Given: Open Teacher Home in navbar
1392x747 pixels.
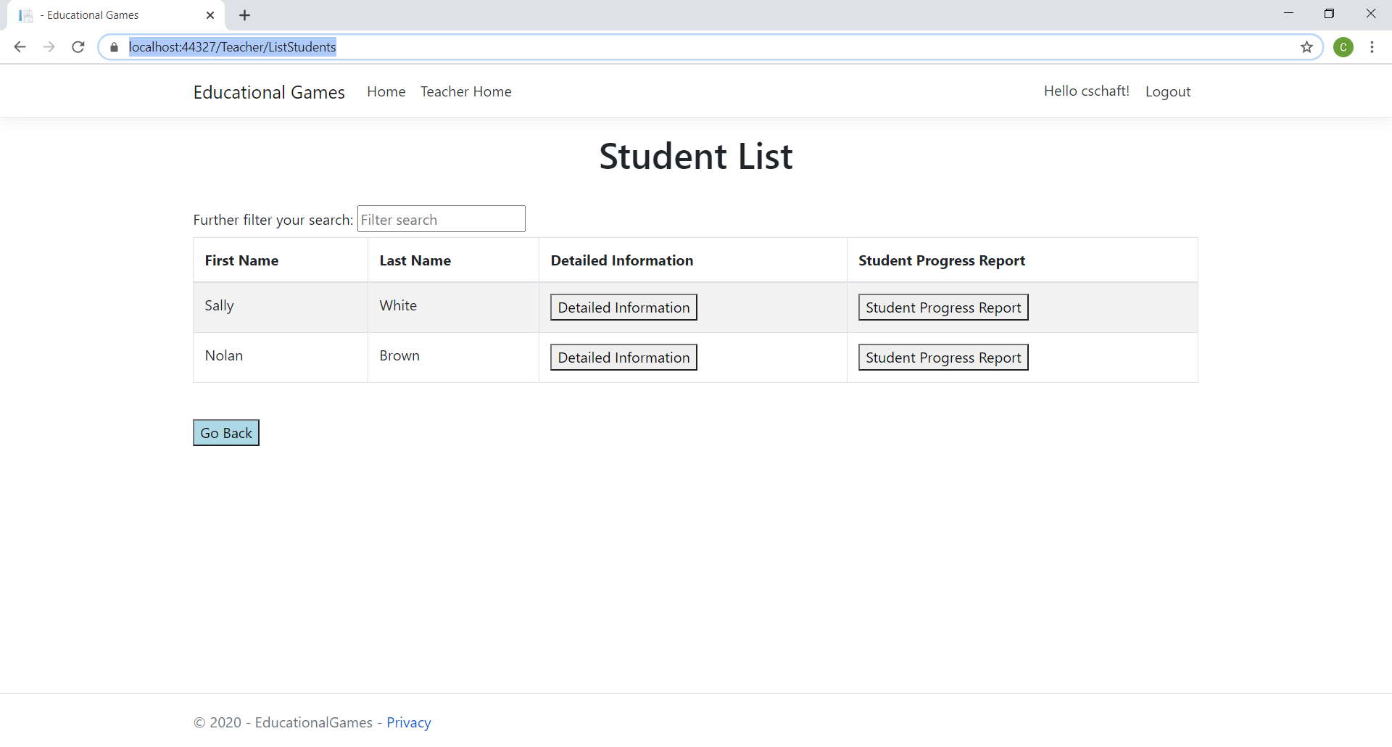Looking at the screenshot, I should (x=466, y=92).
